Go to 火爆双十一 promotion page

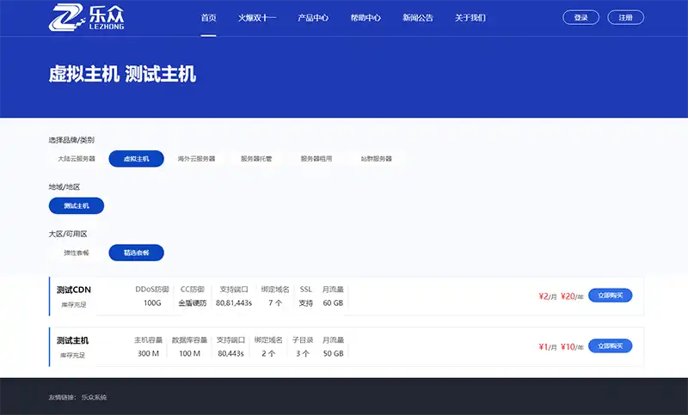257,17
